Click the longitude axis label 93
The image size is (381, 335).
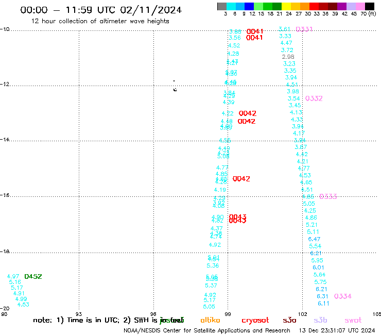(79, 314)
